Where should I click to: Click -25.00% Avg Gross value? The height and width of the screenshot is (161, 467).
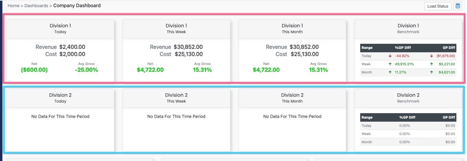coord(87,70)
